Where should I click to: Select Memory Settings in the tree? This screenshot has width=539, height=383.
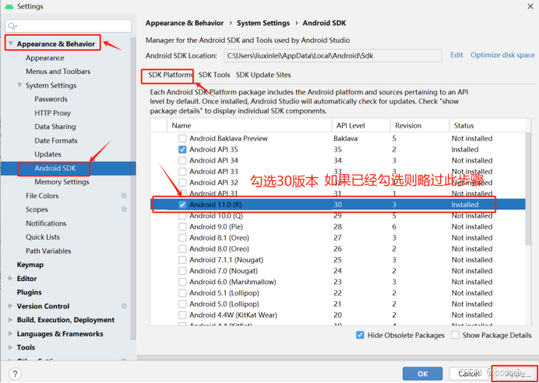click(62, 182)
